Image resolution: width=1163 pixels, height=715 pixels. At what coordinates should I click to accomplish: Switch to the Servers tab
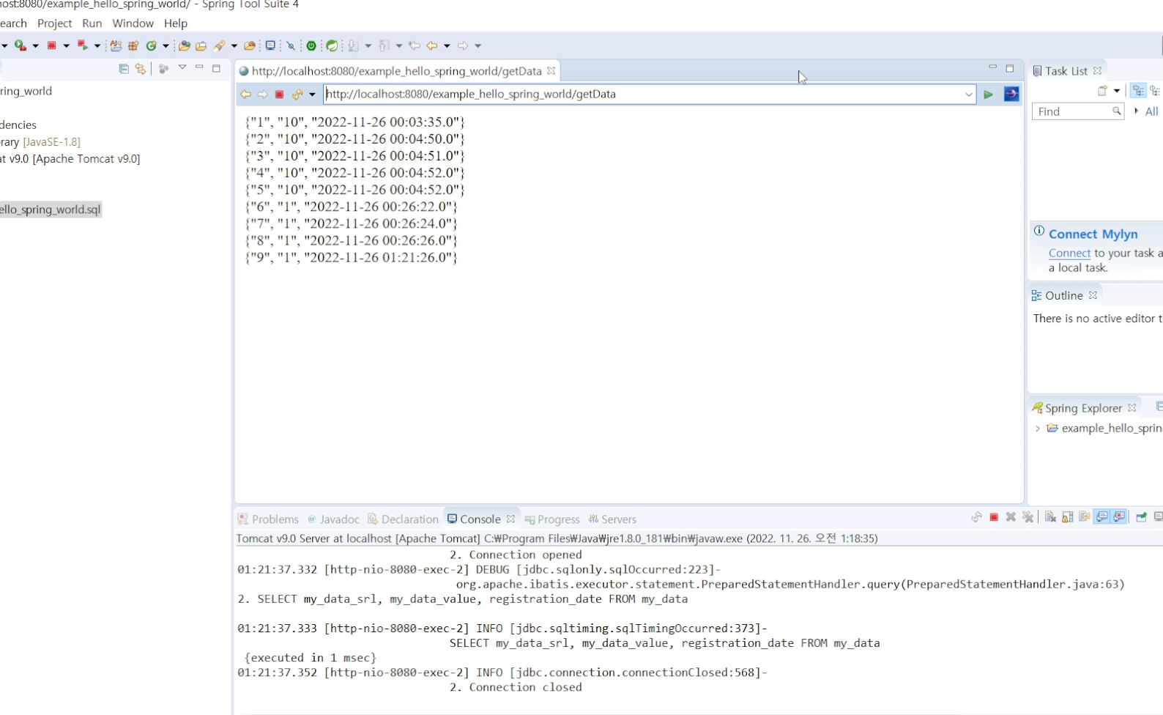pos(613,519)
